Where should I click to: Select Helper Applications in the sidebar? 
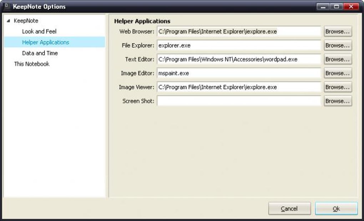[45, 42]
